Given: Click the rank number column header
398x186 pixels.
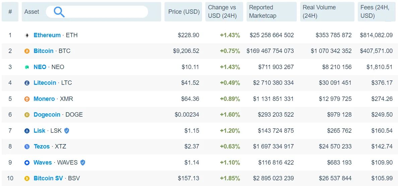Looking at the screenshot, I should click(x=10, y=12).
